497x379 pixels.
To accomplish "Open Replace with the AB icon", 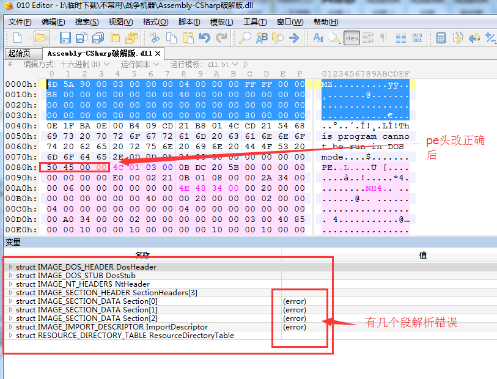I will 262,38.
